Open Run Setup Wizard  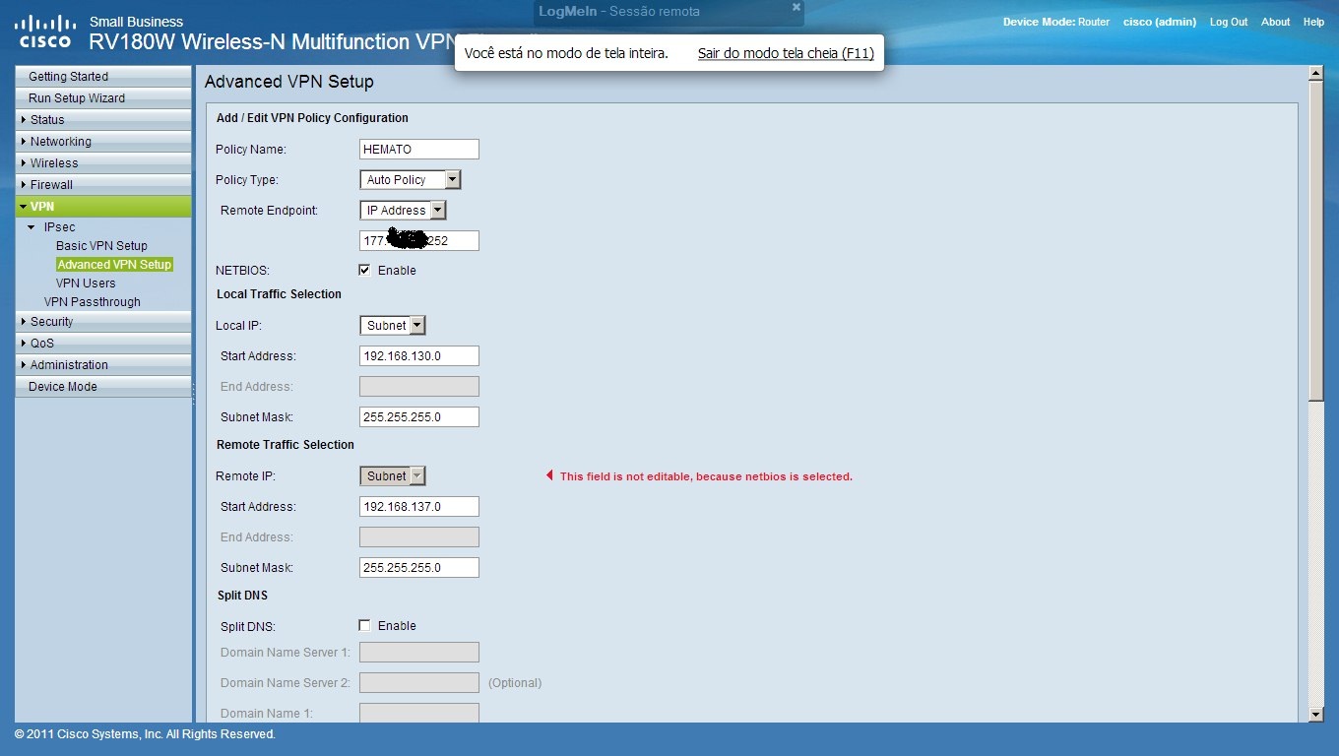(103, 97)
